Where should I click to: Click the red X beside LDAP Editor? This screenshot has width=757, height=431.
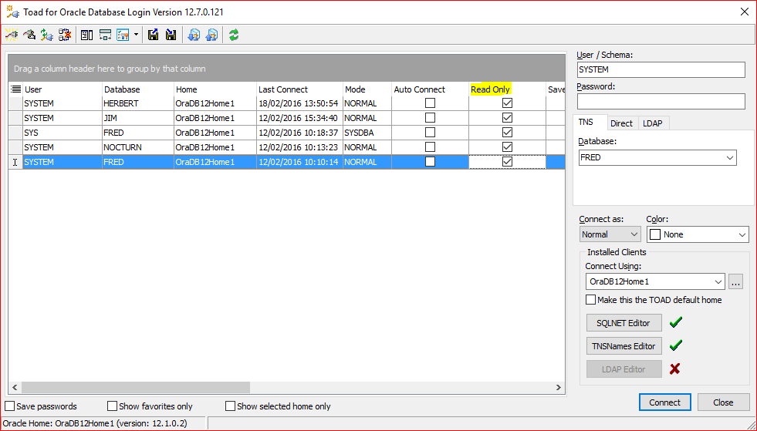[x=675, y=369]
